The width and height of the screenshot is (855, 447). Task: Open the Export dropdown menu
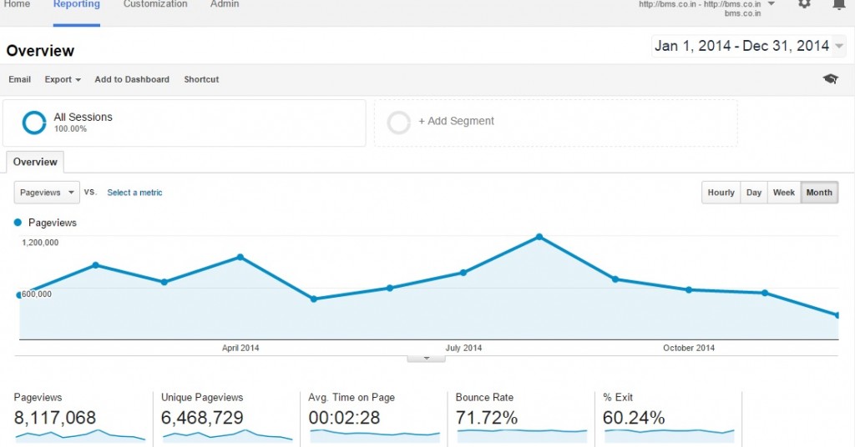coord(63,79)
